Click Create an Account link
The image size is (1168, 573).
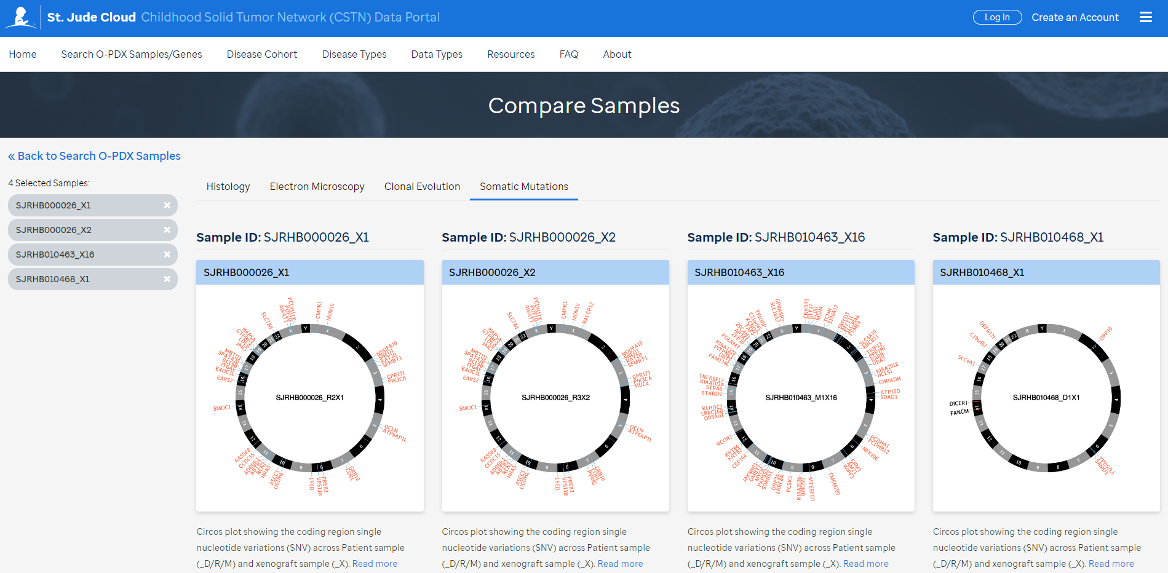click(x=1075, y=17)
